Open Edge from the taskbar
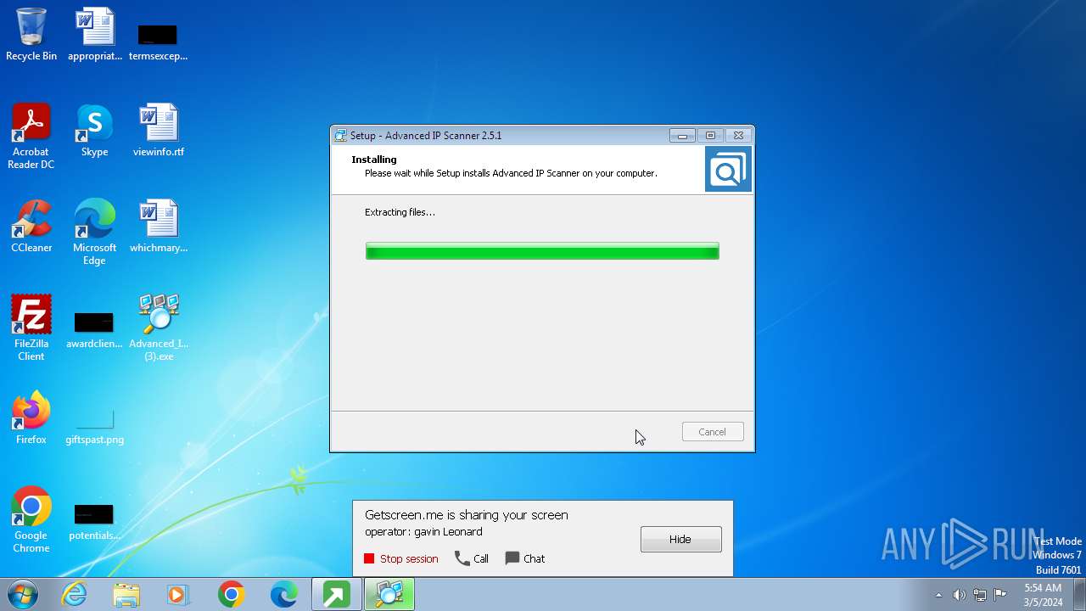 coord(283,594)
